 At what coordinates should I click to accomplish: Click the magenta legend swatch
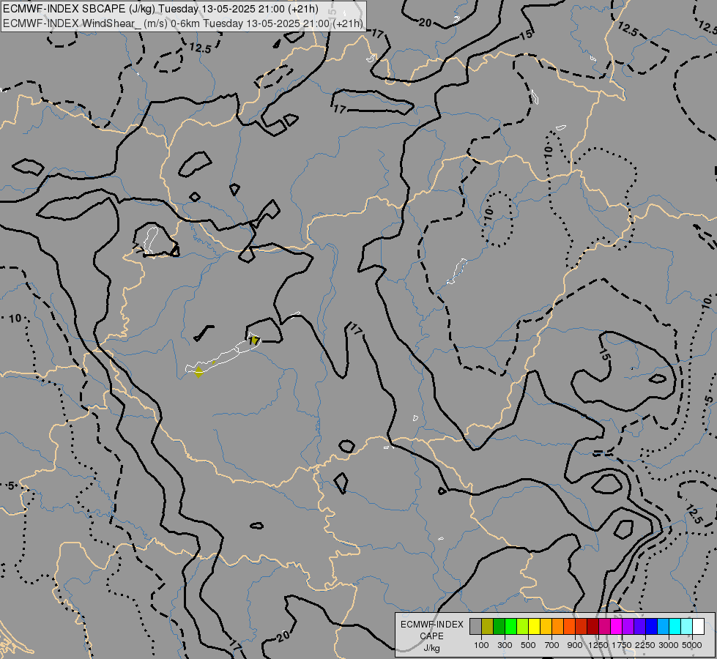coord(617,626)
